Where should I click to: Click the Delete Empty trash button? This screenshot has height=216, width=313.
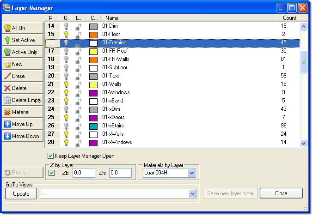(22, 100)
